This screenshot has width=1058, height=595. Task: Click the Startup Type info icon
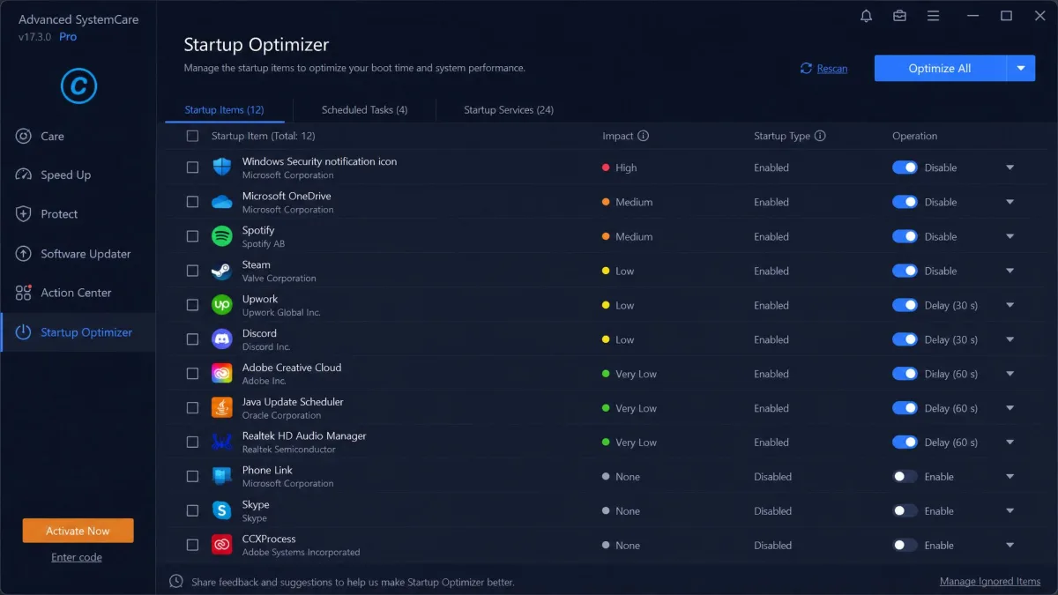click(820, 136)
